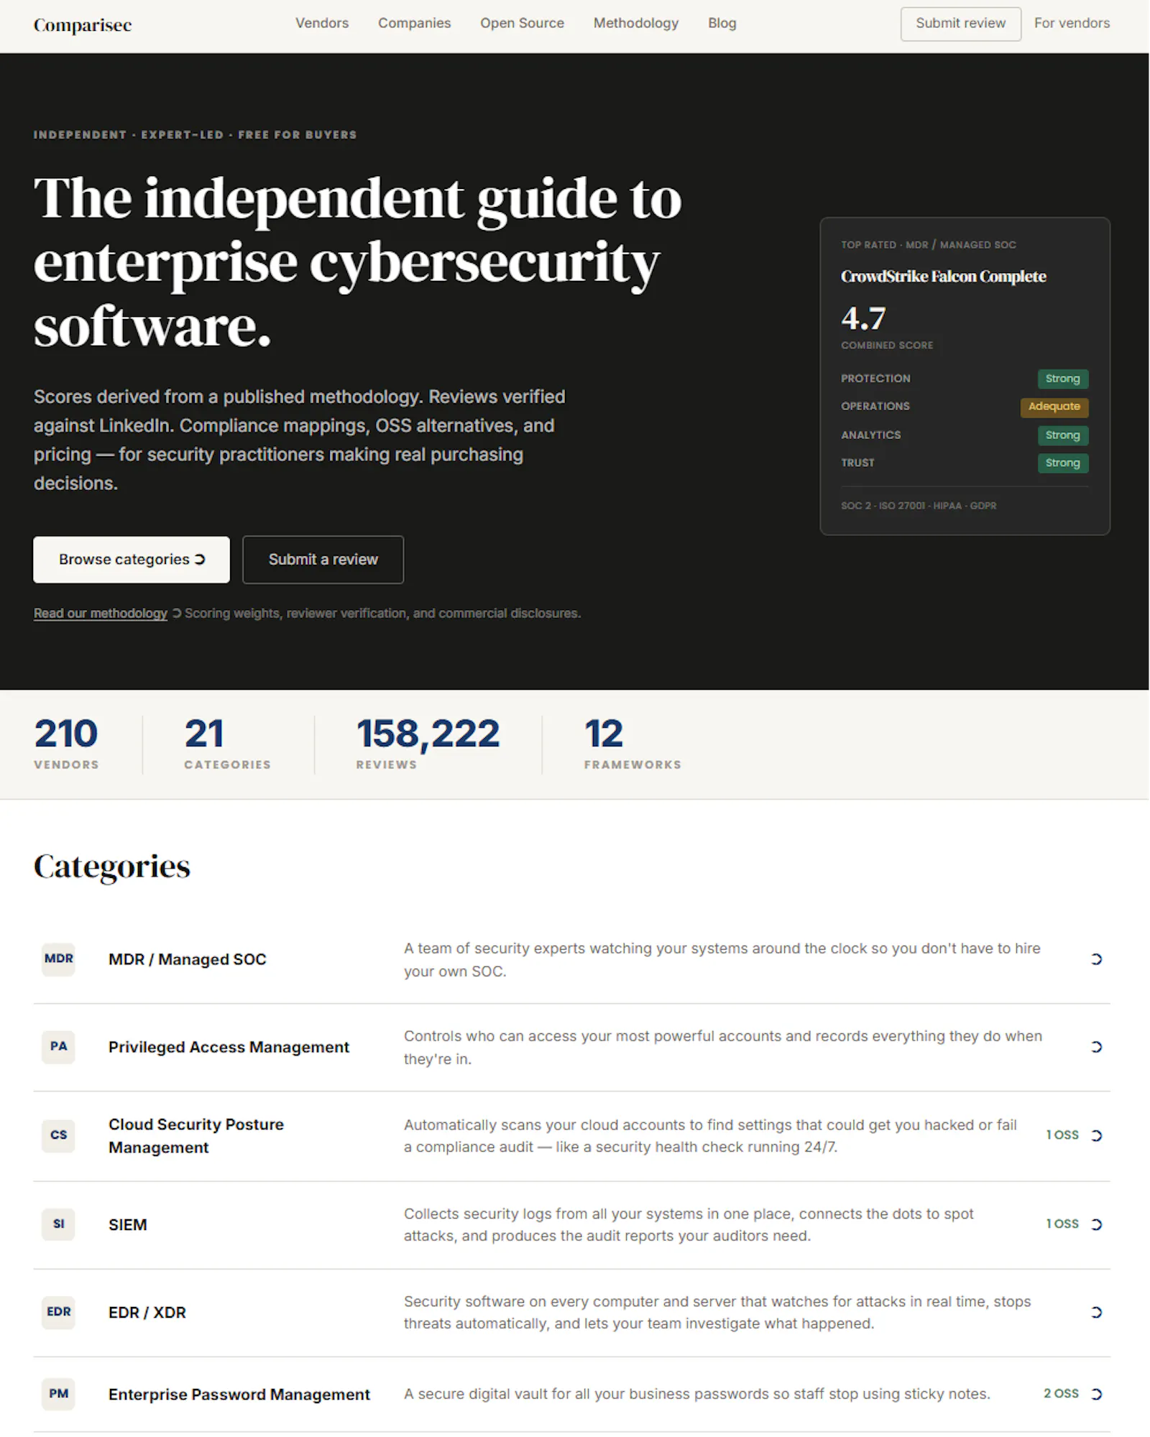This screenshot has height=1437, width=1150.
Task: Click arrow icon on MDR / Managed SOC row
Action: point(1097,959)
